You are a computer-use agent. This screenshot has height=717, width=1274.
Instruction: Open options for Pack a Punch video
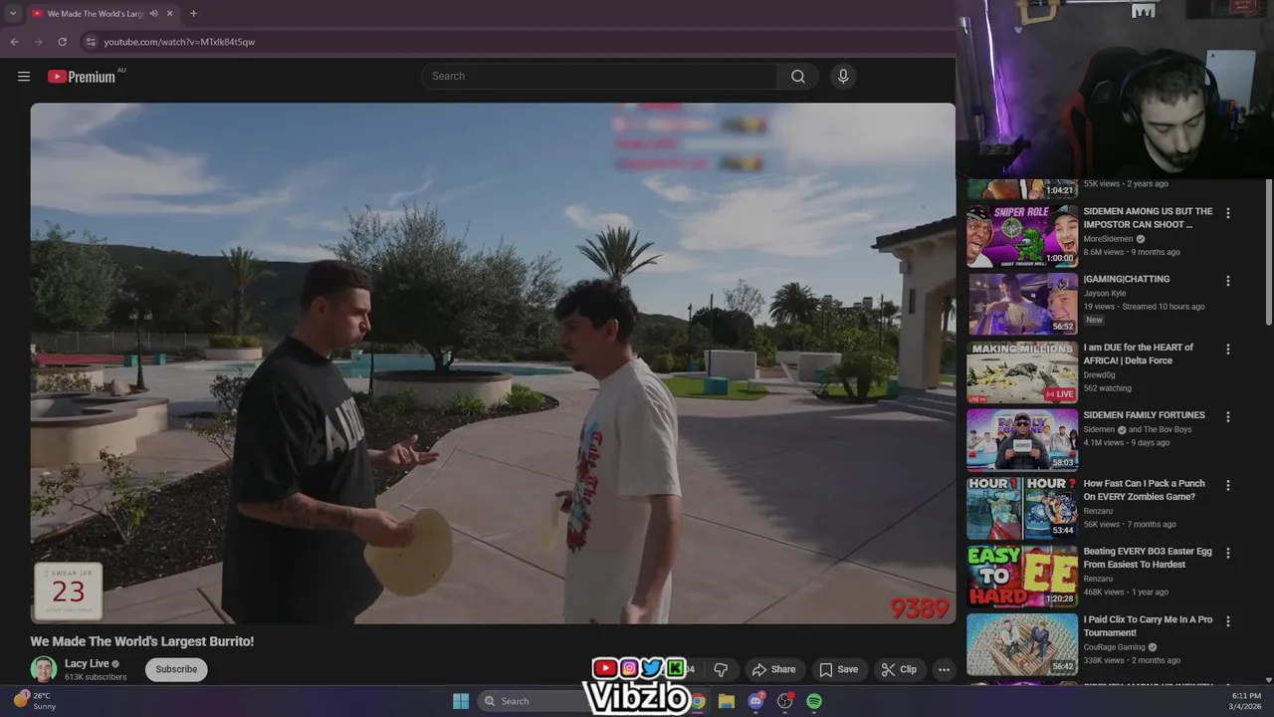tap(1228, 485)
